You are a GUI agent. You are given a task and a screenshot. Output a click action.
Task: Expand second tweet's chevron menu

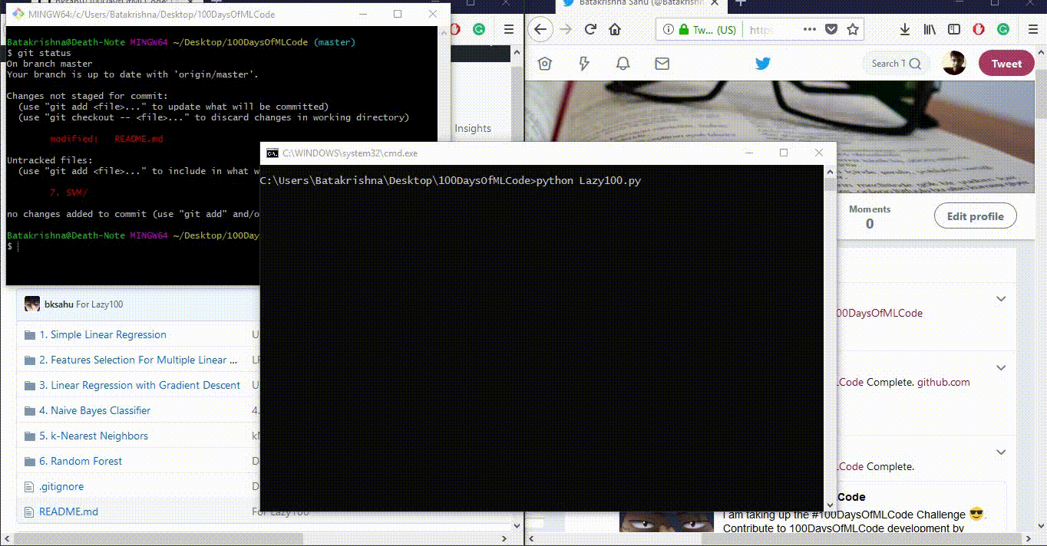pos(1000,368)
